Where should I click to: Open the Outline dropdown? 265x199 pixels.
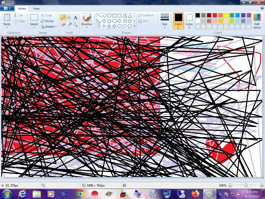click(147, 15)
